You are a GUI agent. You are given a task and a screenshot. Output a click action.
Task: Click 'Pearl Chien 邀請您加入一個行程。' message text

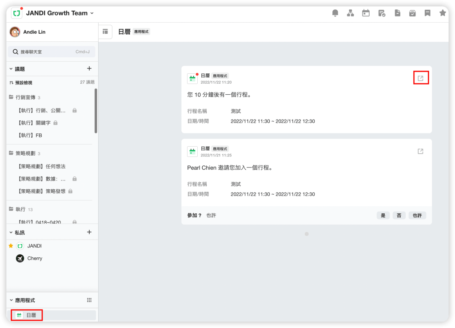click(x=230, y=168)
